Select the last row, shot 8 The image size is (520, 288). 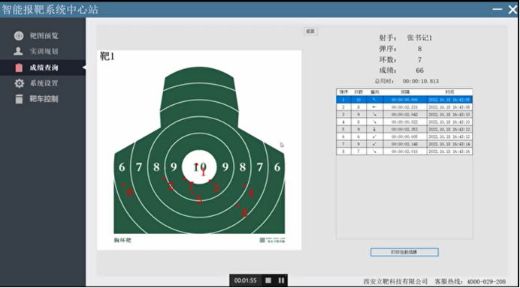[404, 151]
